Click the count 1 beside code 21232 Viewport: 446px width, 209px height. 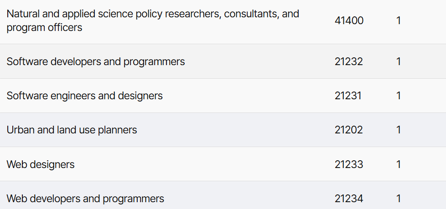(399, 61)
